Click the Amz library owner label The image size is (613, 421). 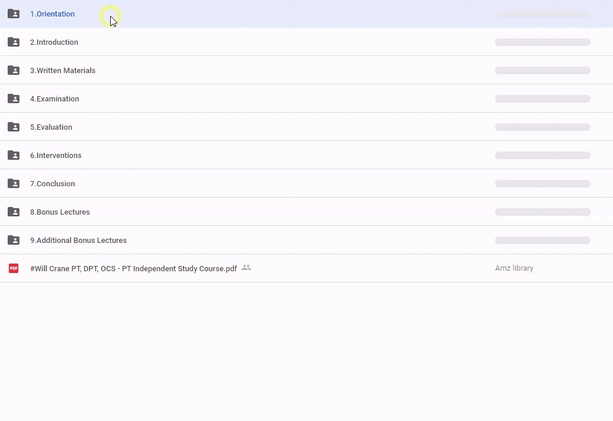click(x=514, y=268)
